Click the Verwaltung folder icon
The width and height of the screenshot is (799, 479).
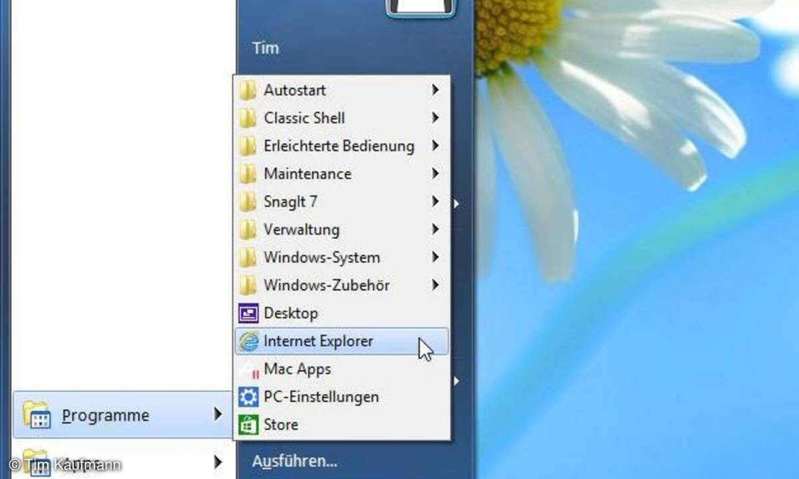(248, 230)
